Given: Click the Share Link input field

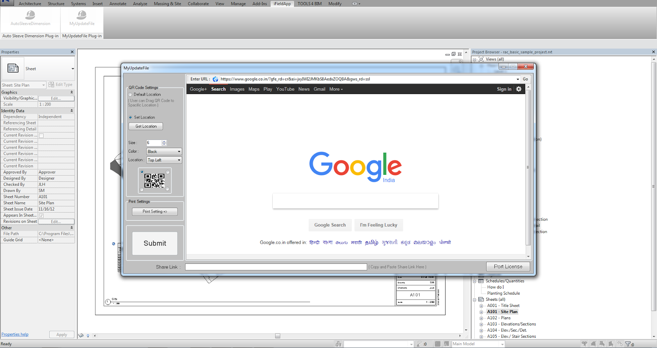Looking at the screenshot, I should 276,267.
